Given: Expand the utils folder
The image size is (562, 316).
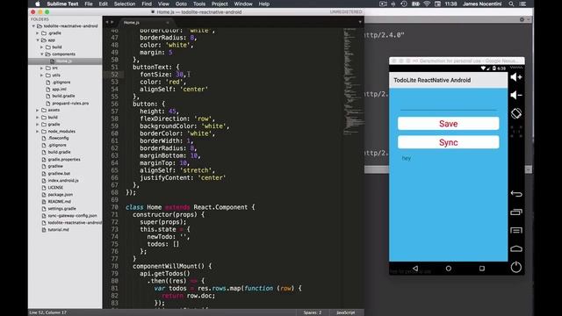Looking at the screenshot, I should pyautogui.click(x=41, y=75).
